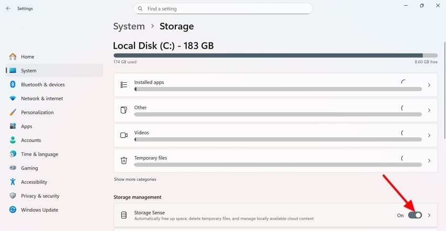Expand Installed apps with its chevron

point(429,85)
